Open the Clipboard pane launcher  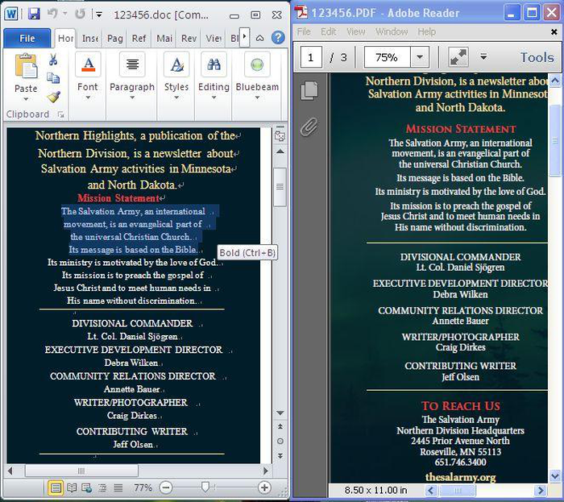pos(60,114)
